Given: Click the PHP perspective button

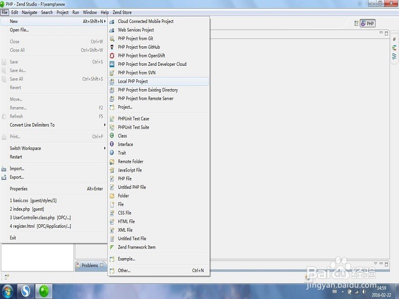Looking at the screenshot, I should click(x=368, y=23).
